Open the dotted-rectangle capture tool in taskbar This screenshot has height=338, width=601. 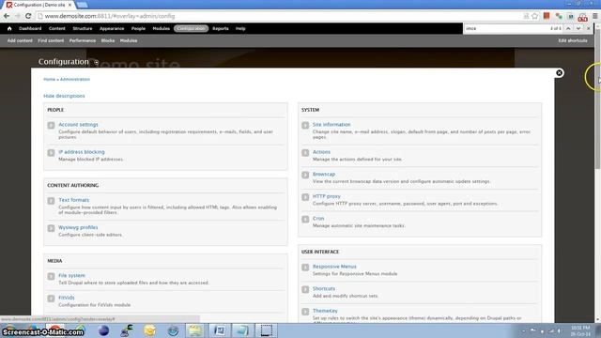(x=266, y=330)
